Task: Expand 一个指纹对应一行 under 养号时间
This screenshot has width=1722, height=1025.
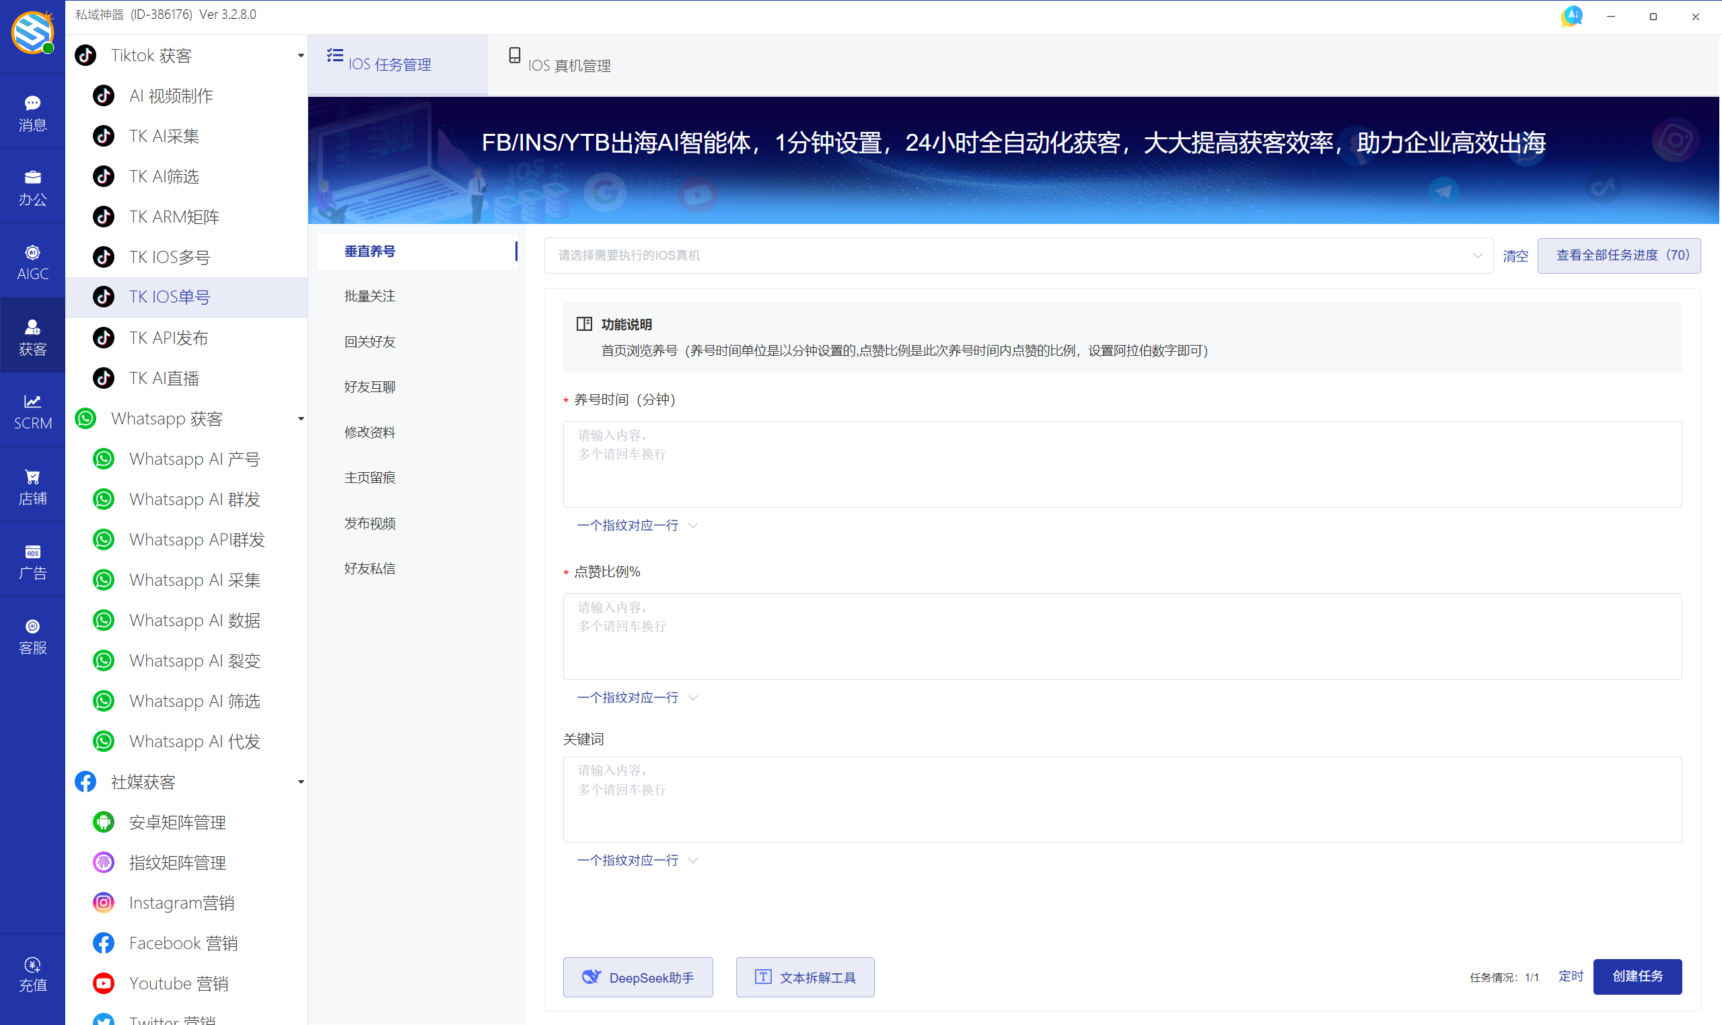Action: coord(636,525)
